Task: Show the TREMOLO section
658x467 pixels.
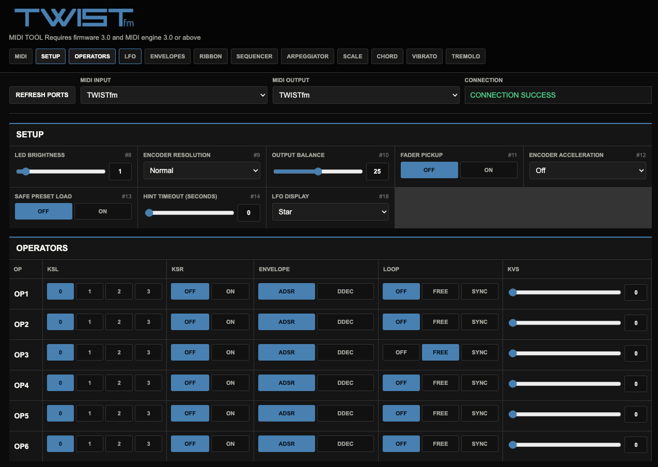Action: point(466,56)
